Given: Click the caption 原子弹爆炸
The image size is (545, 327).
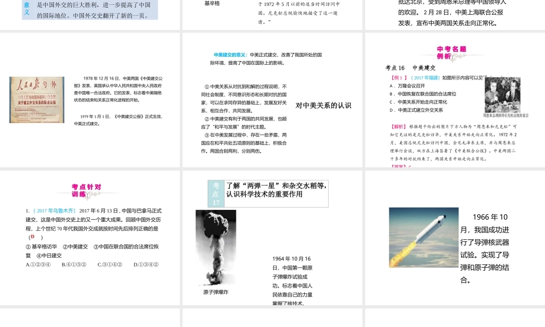Looking at the screenshot, I should tap(216, 292).
